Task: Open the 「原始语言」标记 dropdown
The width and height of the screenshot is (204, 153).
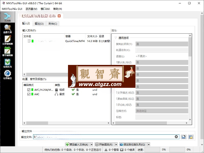Action: tap(162, 99)
